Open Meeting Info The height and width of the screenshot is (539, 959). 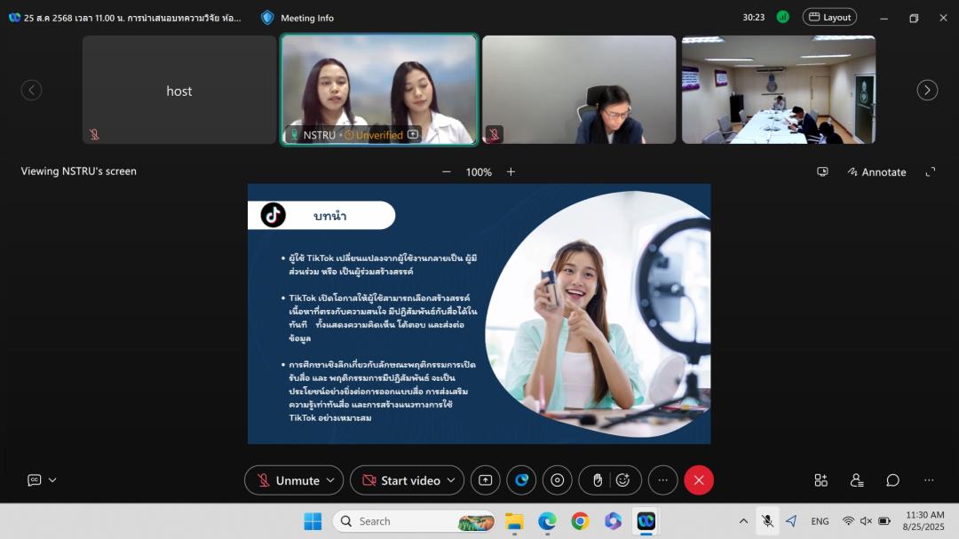click(307, 18)
